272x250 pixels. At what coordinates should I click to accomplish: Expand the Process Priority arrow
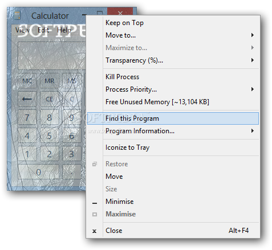coord(253,89)
